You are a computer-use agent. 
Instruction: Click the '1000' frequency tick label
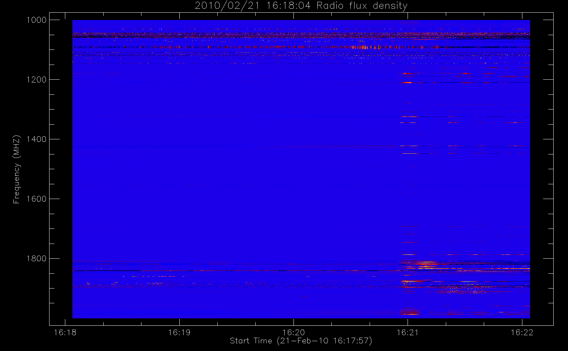pos(37,20)
